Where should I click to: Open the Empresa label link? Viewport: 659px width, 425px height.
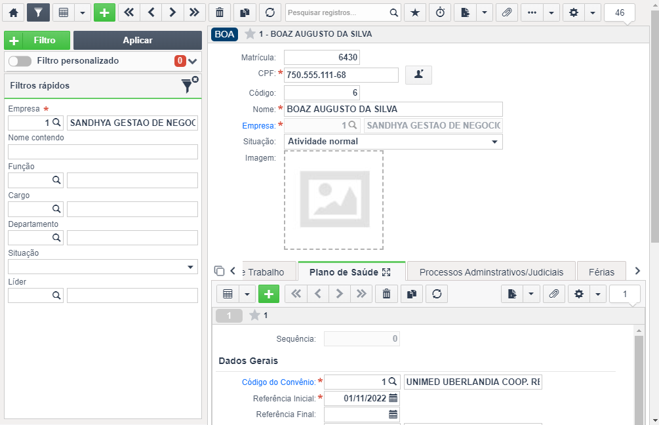click(x=258, y=126)
